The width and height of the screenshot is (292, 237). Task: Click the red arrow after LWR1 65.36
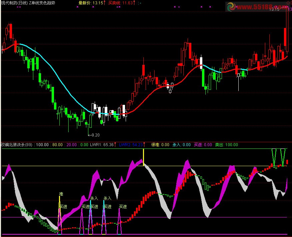tap(116, 144)
